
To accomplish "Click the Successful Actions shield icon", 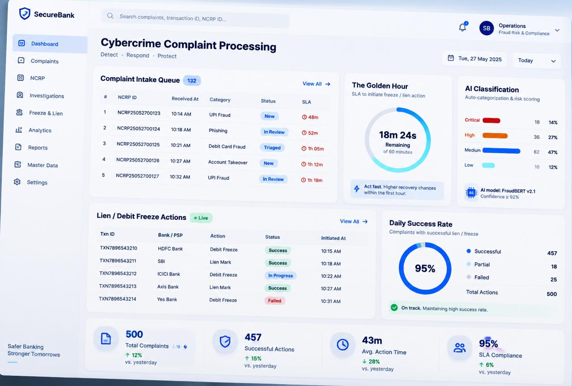I will [x=225, y=342].
